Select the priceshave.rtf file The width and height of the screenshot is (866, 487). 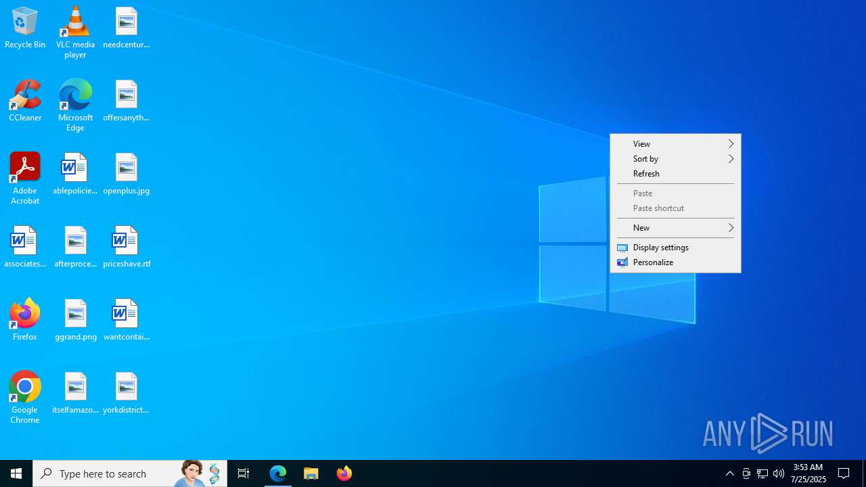(x=127, y=248)
